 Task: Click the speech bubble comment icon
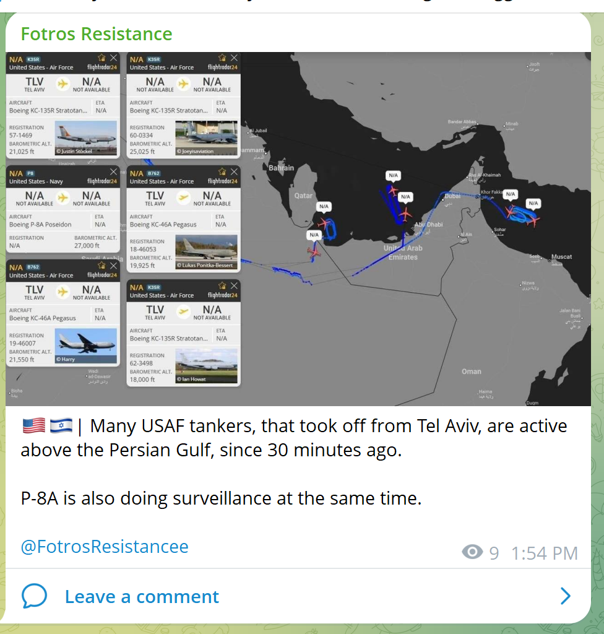pos(35,596)
